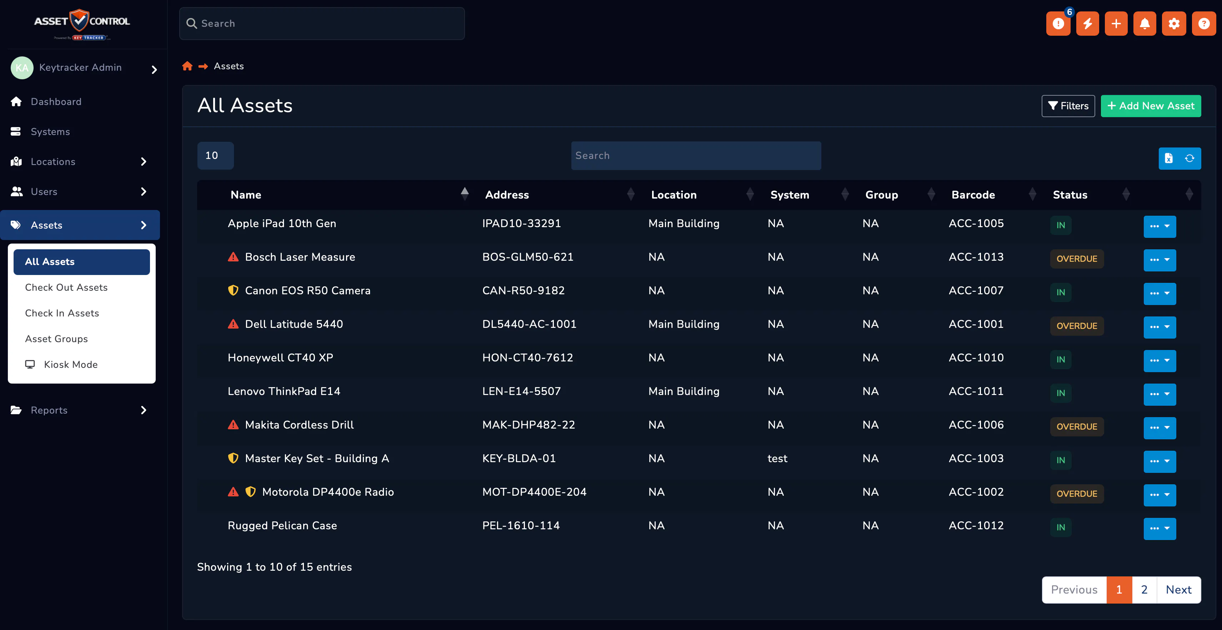This screenshot has height=630, width=1222.
Task: Go to Dashboard in the sidebar
Action: coord(80,101)
